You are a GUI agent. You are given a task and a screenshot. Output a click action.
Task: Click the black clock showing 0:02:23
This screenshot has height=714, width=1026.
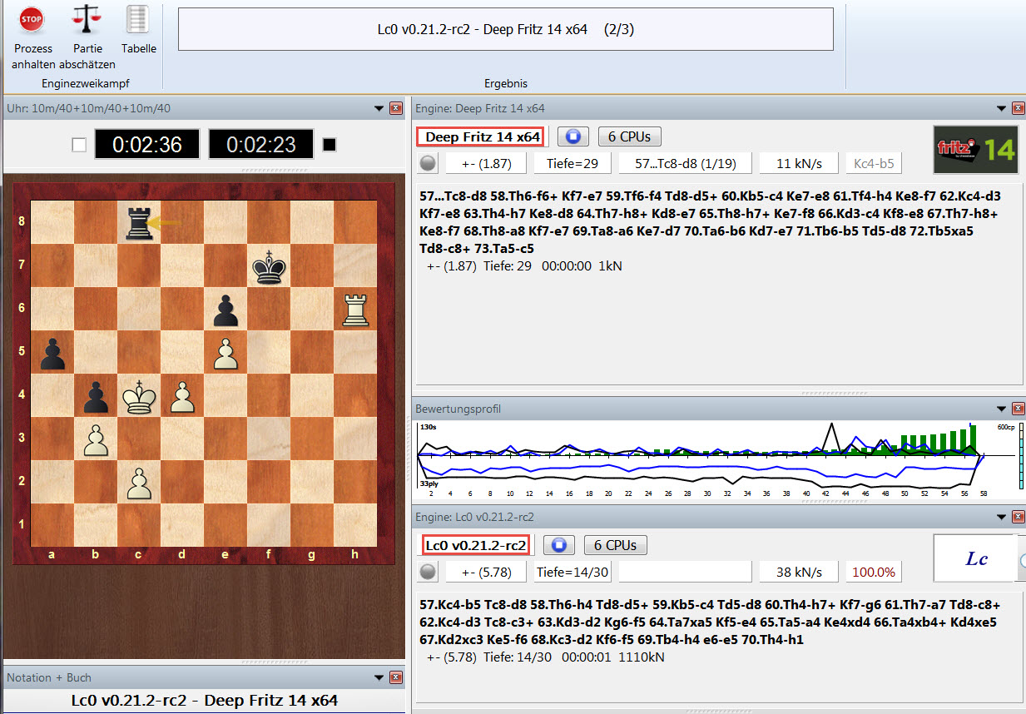261,145
